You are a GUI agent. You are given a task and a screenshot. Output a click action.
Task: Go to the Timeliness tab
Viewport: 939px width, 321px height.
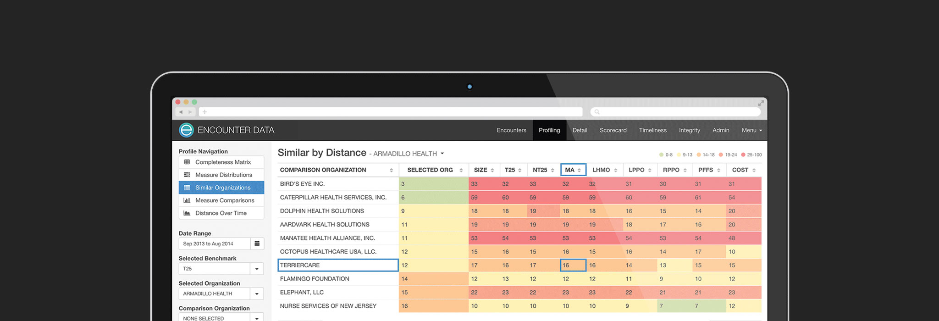click(652, 130)
